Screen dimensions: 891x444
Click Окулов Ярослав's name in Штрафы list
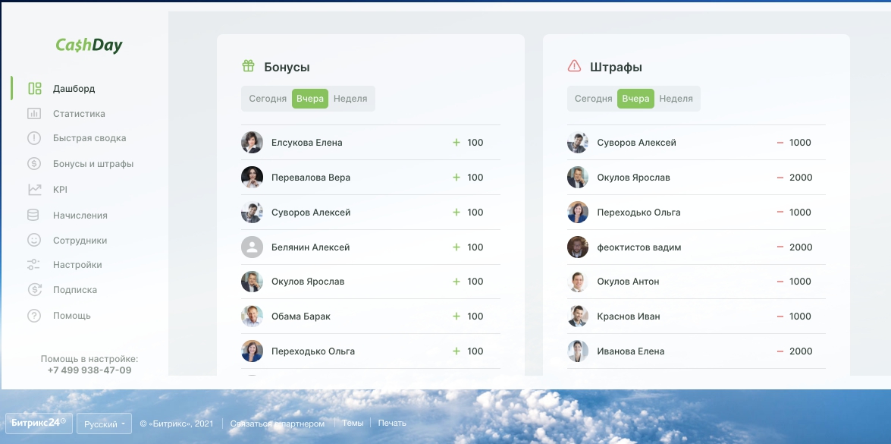tap(634, 178)
